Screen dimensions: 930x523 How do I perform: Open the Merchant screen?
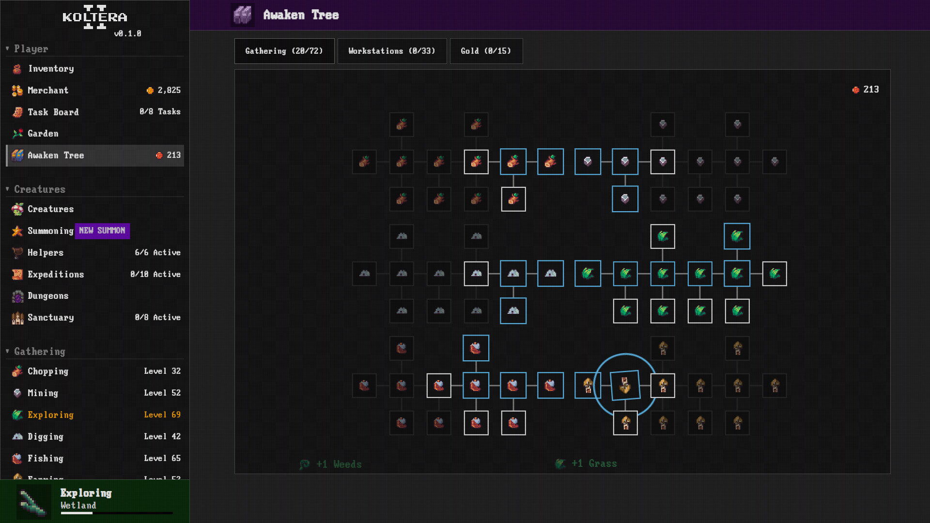[x=47, y=91]
